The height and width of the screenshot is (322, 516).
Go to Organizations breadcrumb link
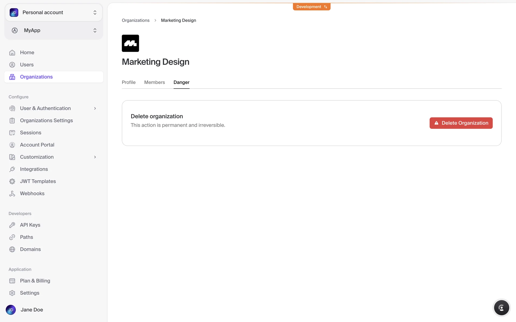(x=135, y=20)
